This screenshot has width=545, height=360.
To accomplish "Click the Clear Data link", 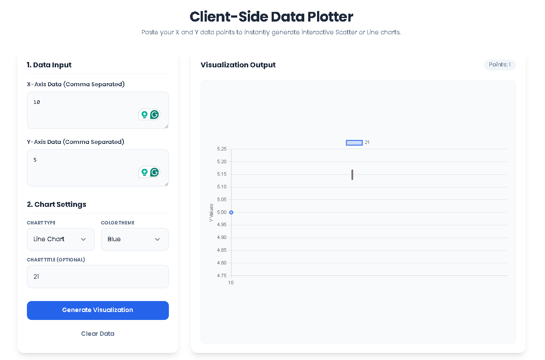I will (x=97, y=333).
